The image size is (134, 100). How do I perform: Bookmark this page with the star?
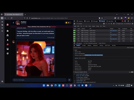[x=102, y=18]
